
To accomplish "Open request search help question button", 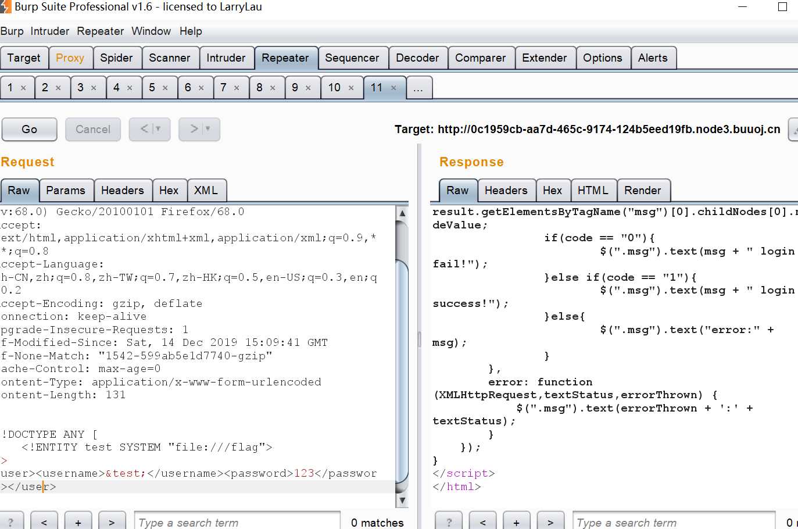I will pos(12,521).
